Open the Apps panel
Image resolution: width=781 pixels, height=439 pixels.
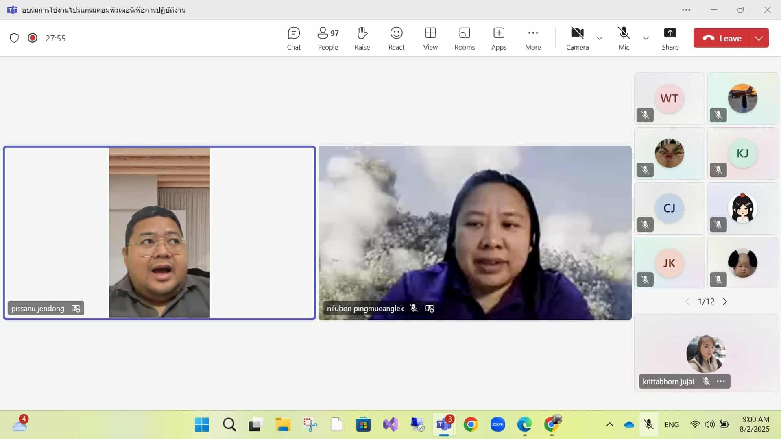click(x=499, y=38)
